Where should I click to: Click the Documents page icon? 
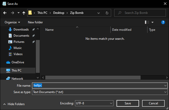point(10,36)
